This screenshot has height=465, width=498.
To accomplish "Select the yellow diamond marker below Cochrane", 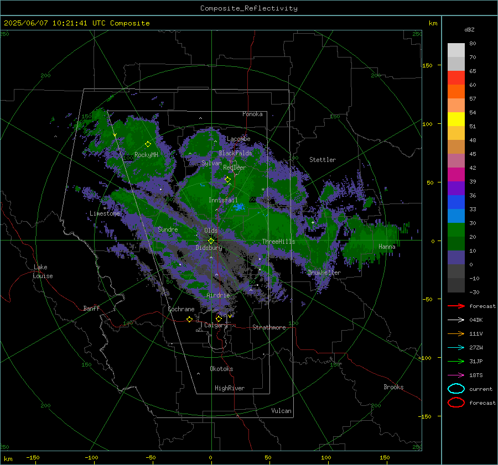I will (x=189, y=320).
